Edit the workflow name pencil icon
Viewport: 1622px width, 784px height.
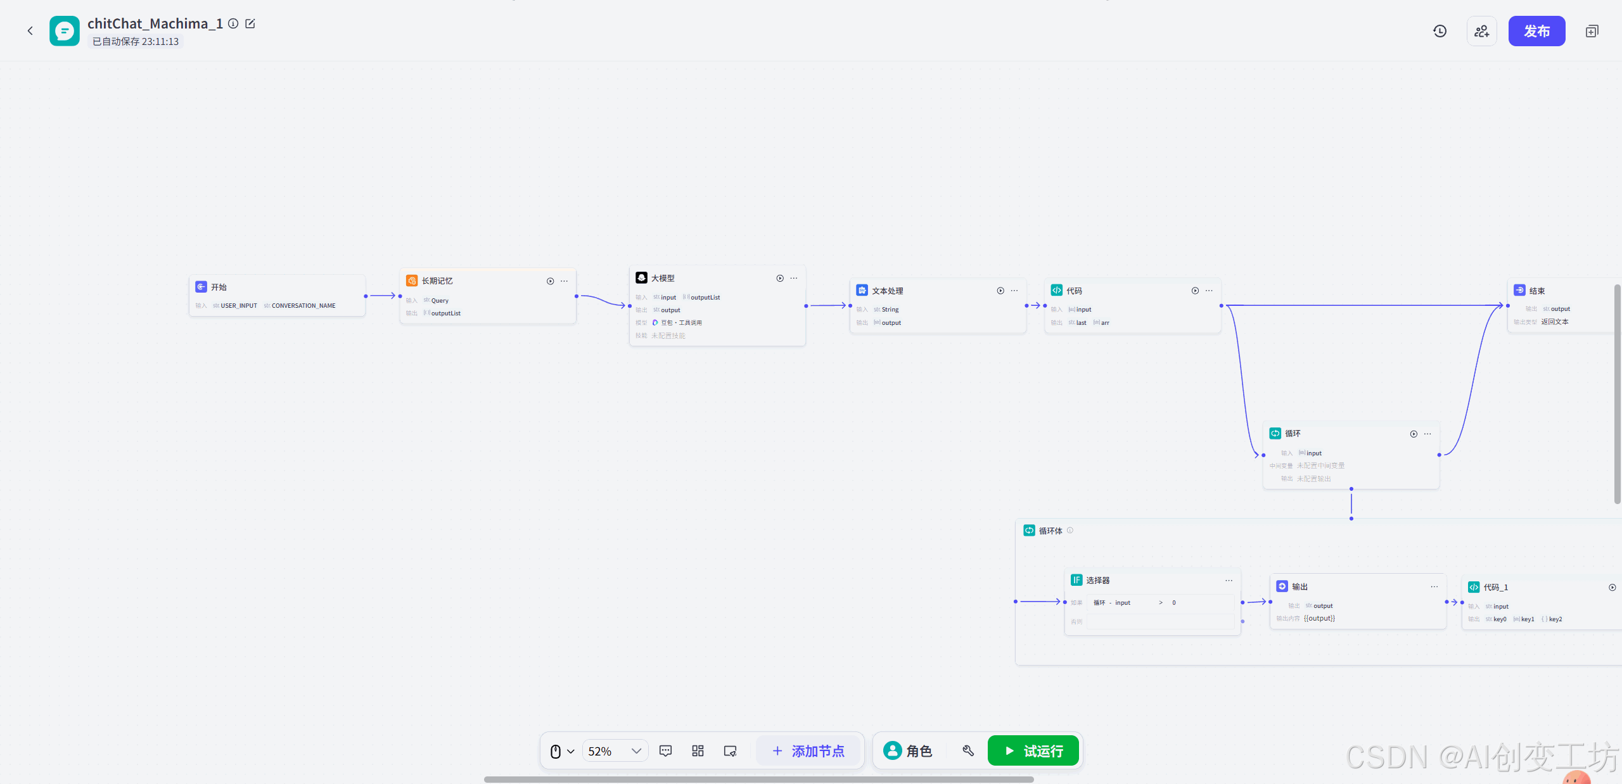[250, 23]
